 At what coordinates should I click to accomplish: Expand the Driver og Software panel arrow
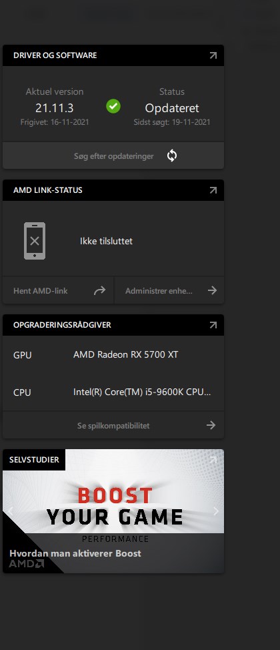[213, 55]
